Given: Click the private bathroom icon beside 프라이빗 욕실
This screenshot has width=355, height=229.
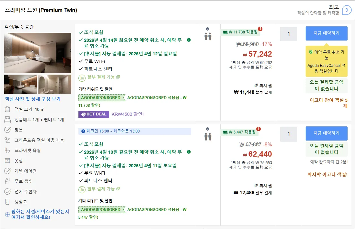Looking at the screenshot, I should click(7, 151).
